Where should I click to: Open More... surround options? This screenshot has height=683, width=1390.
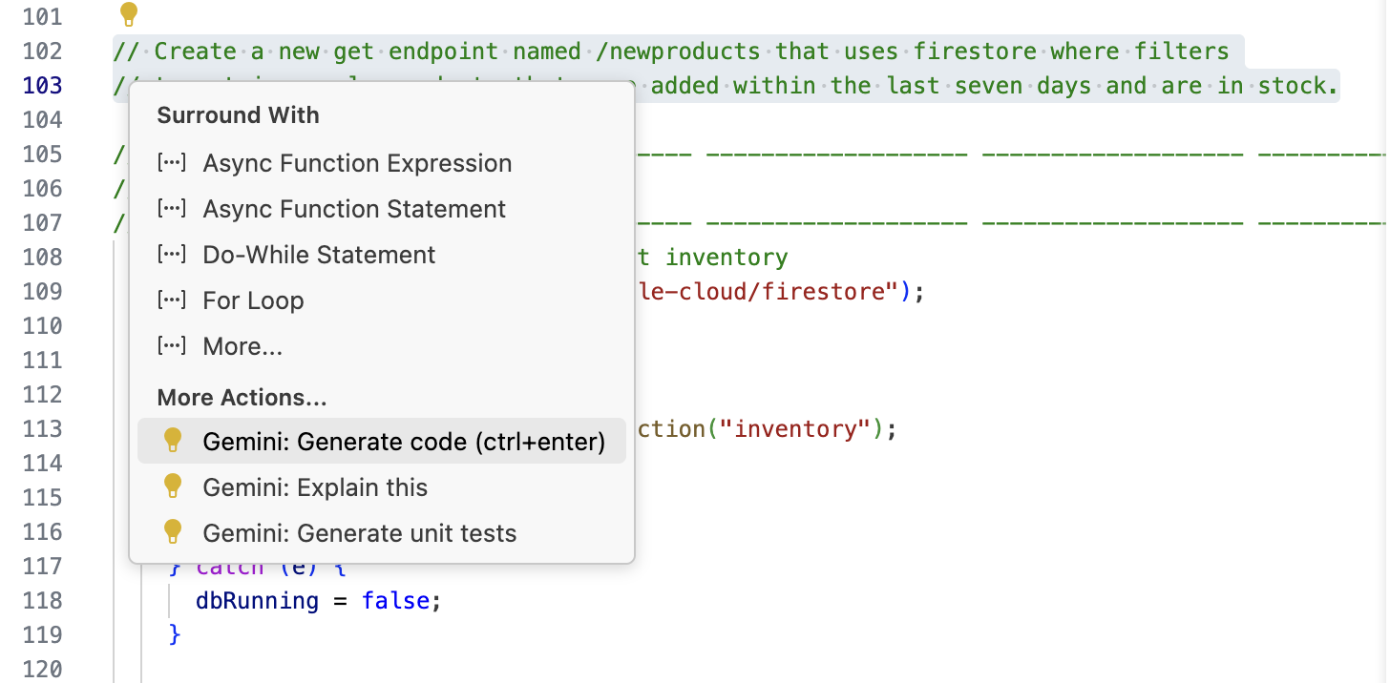[x=382, y=346]
